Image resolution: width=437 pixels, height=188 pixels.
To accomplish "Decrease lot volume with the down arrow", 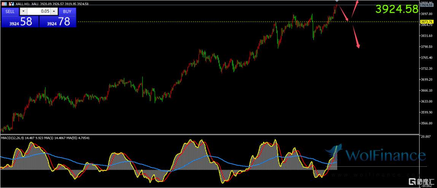I will pyautogui.click(x=23, y=11).
